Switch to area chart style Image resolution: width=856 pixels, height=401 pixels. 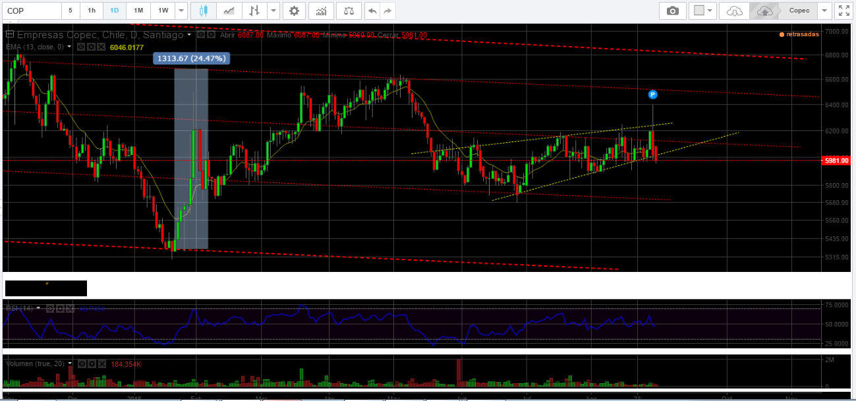(229, 11)
